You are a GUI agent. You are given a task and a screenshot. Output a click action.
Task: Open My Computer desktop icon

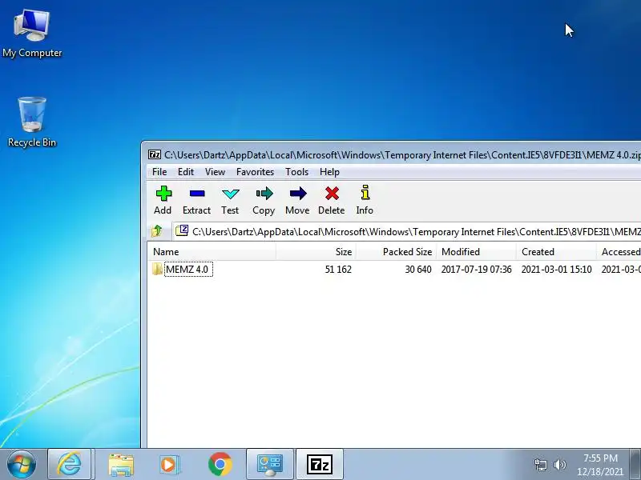[x=32, y=34]
